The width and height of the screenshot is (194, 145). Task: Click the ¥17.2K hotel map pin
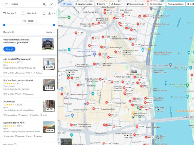93,46
